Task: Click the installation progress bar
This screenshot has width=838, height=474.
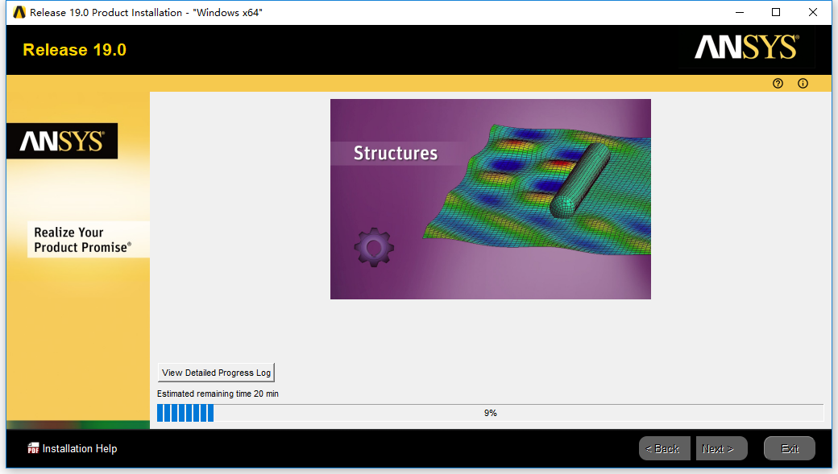Action: tap(490, 413)
